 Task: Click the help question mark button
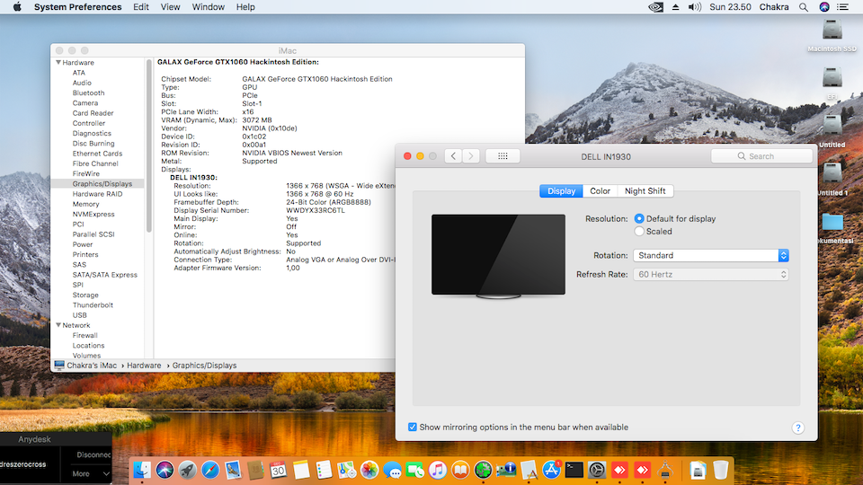798,428
